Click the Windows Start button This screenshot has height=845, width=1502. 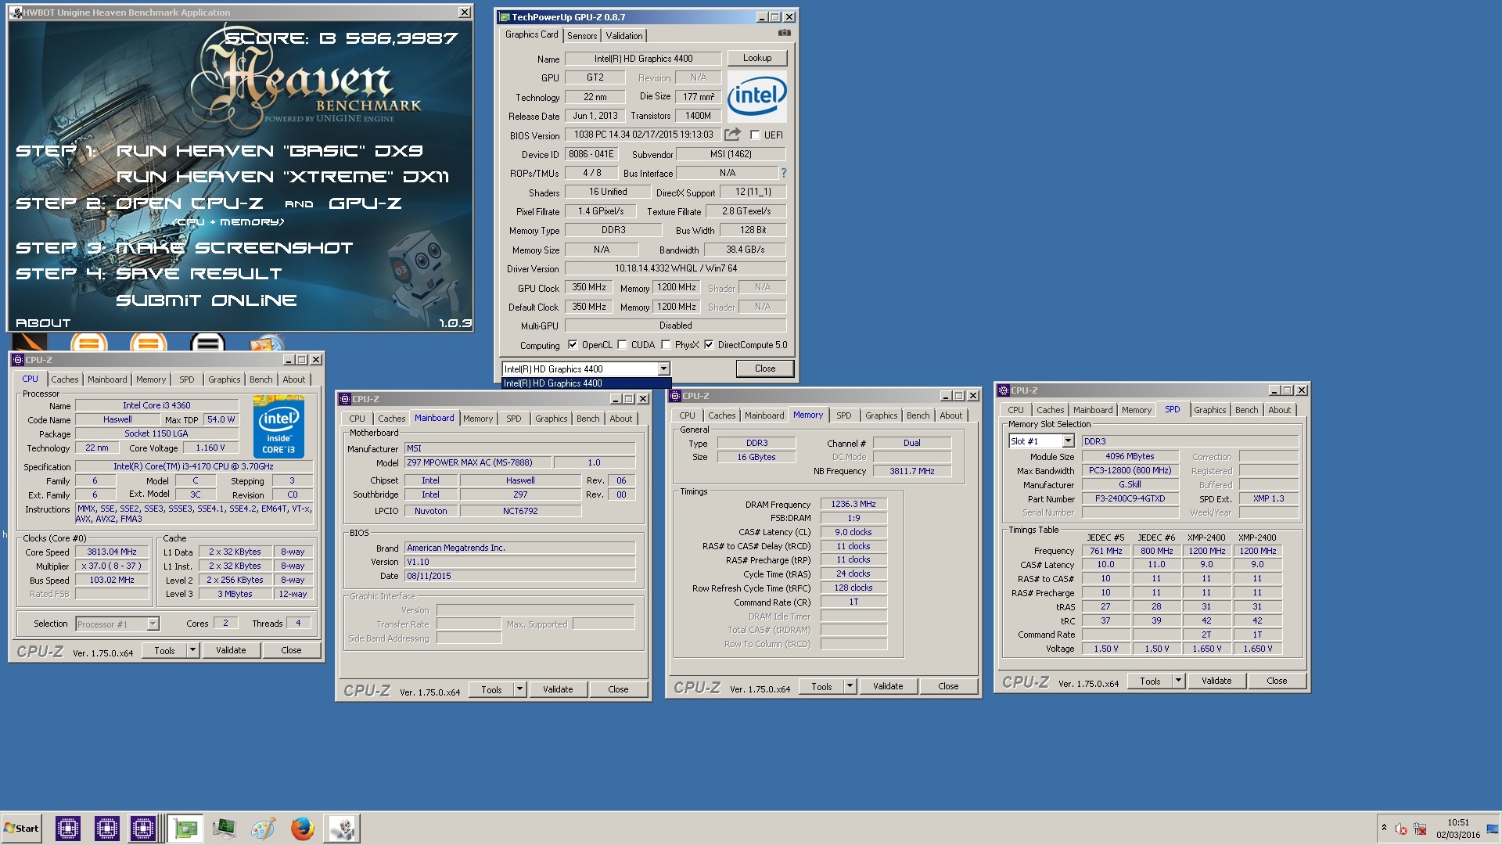[x=21, y=829]
